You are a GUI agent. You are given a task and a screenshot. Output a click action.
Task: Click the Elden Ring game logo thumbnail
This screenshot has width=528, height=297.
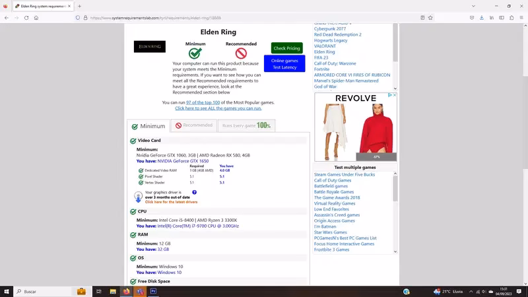pos(150,46)
